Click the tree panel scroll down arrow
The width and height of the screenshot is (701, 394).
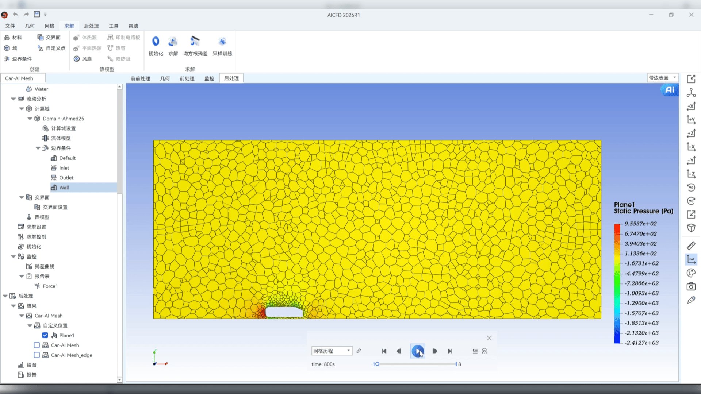coord(119,380)
